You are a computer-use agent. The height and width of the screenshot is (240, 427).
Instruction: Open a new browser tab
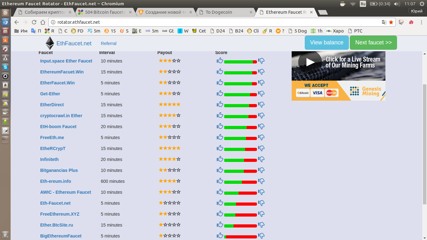point(323,12)
